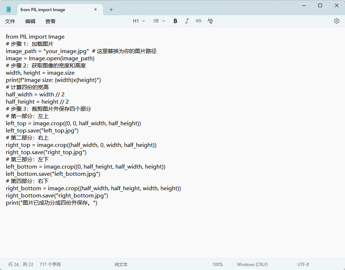Click the bulleted list icon
This screenshot has height=270, width=345.
click(156, 21)
